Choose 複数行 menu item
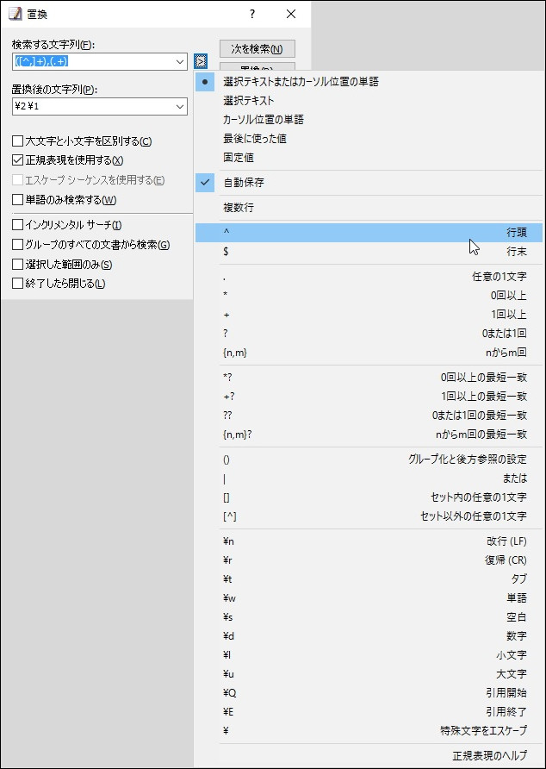This screenshot has width=546, height=769. pyautogui.click(x=369, y=208)
